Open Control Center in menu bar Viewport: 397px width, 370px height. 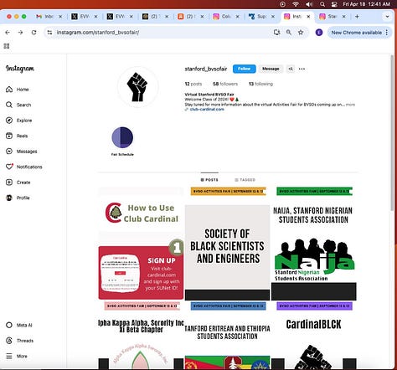tap(334, 4)
